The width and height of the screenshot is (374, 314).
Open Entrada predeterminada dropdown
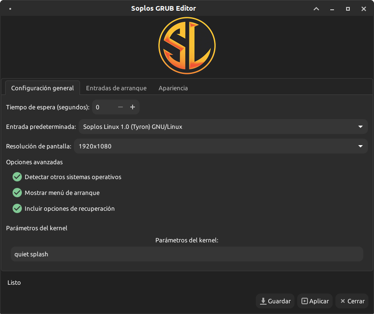pyautogui.click(x=223, y=127)
